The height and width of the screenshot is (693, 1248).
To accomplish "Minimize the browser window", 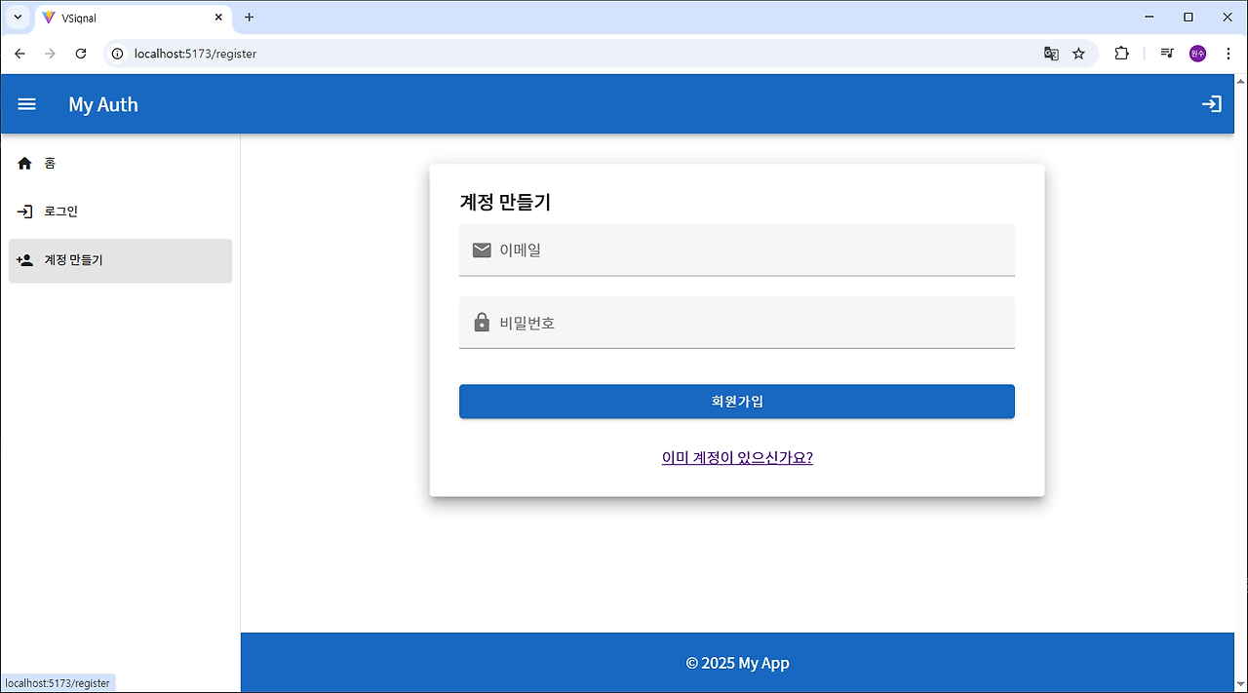I will pyautogui.click(x=1150, y=18).
